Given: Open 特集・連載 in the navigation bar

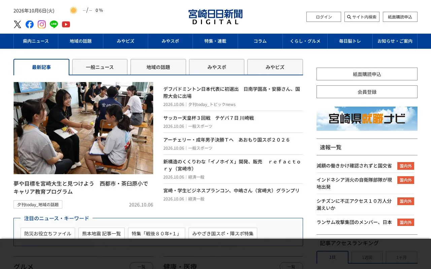Looking at the screenshot, I should click(x=215, y=41).
